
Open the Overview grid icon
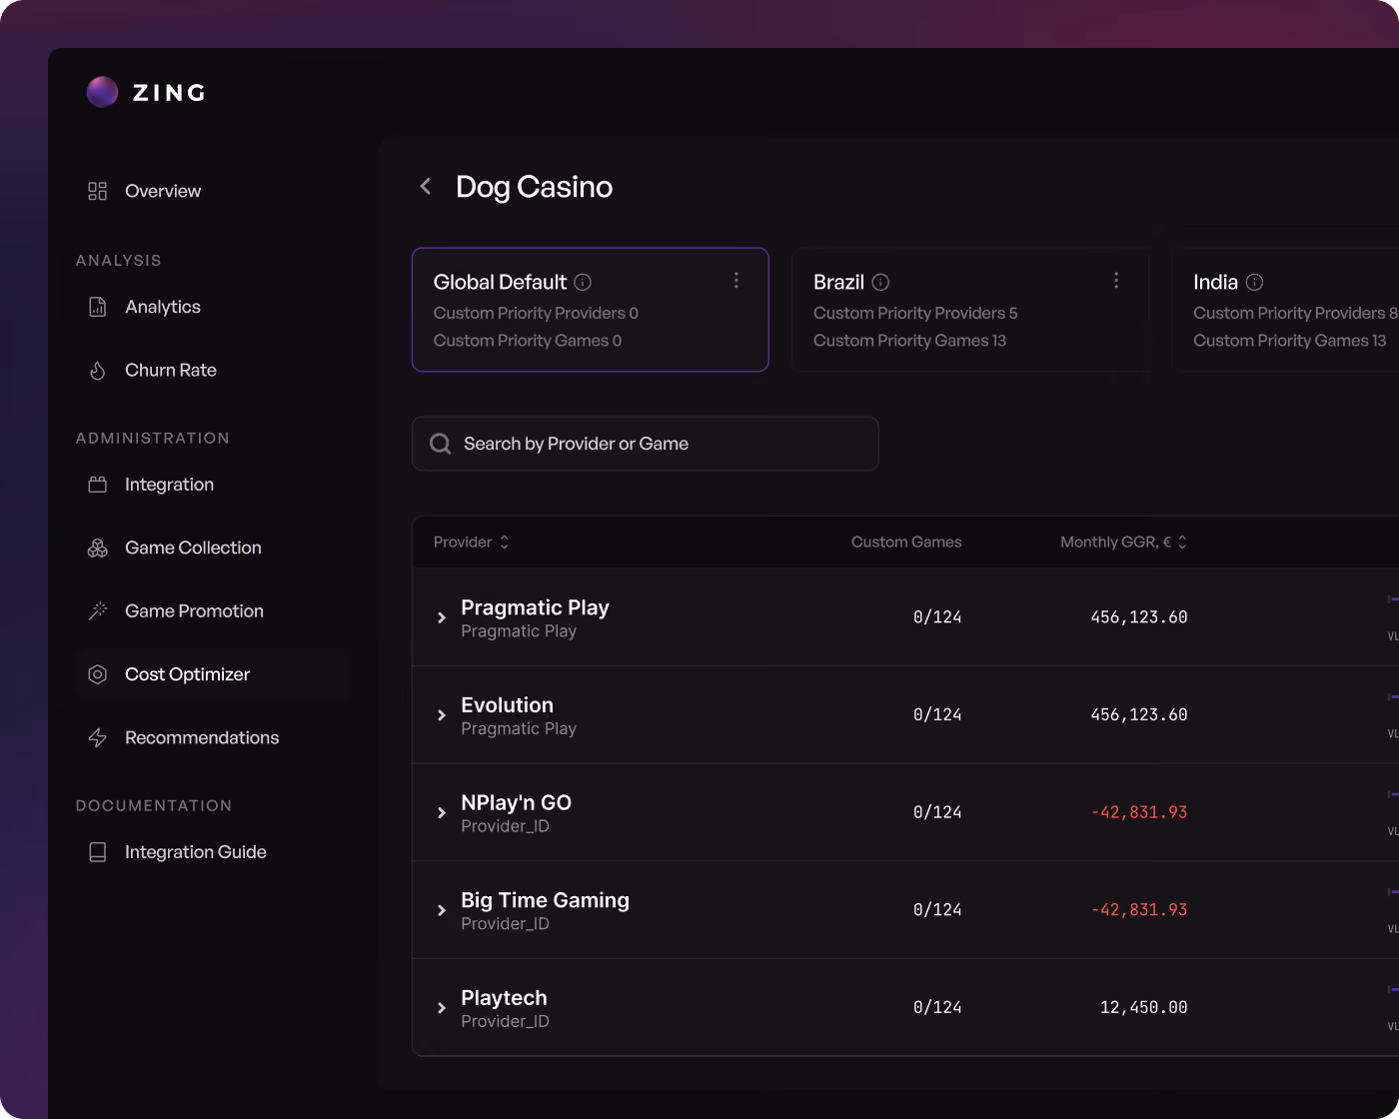(97, 191)
